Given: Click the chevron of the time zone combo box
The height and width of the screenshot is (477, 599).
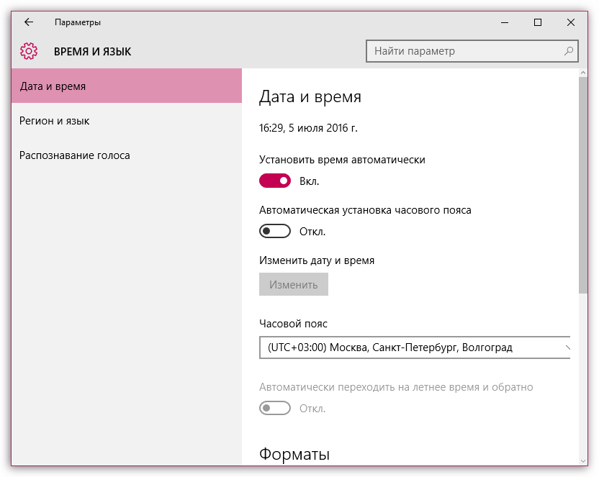Looking at the screenshot, I should click(567, 347).
